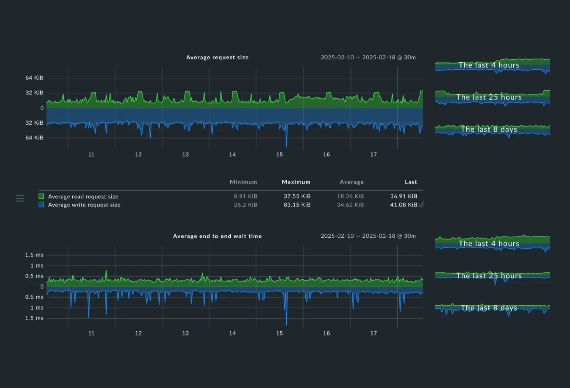Open request size 'The last 4 hours' thumbnail
The width and height of the screenshot is (570, 388).
[x=492, y=65]
